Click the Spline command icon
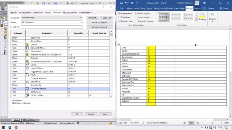The image size is (232, 130). [x=27, y=65]
